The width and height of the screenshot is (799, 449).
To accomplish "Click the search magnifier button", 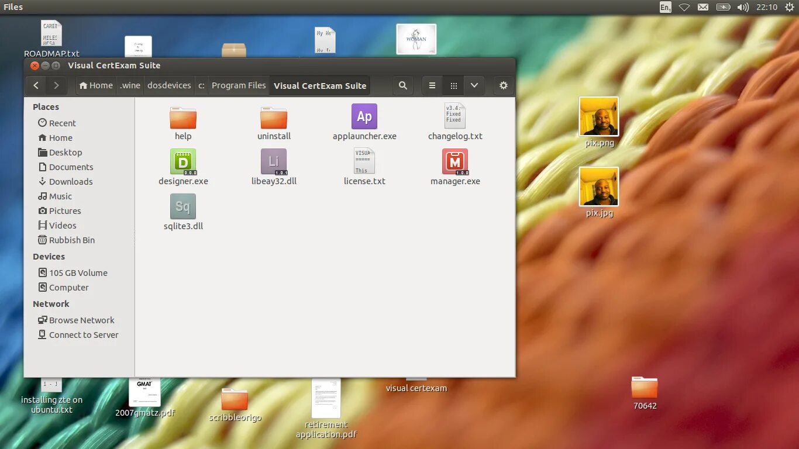I will 403,85.
